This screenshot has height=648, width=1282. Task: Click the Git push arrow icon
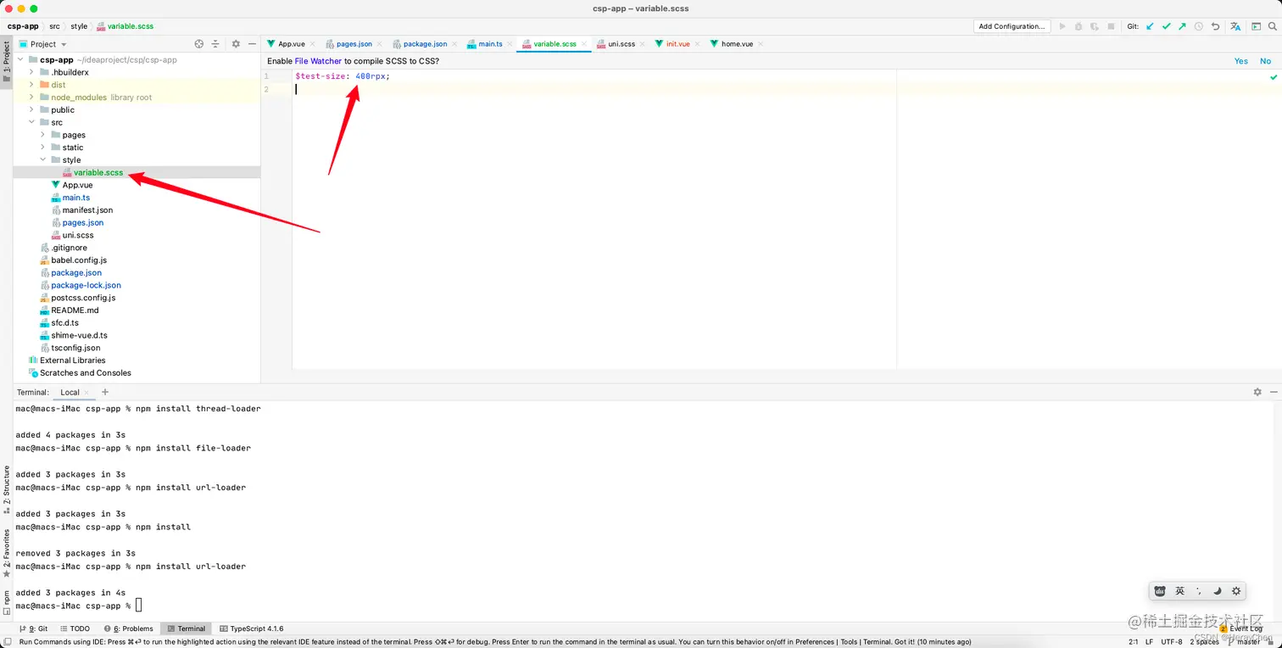(x=1182, y=26)
